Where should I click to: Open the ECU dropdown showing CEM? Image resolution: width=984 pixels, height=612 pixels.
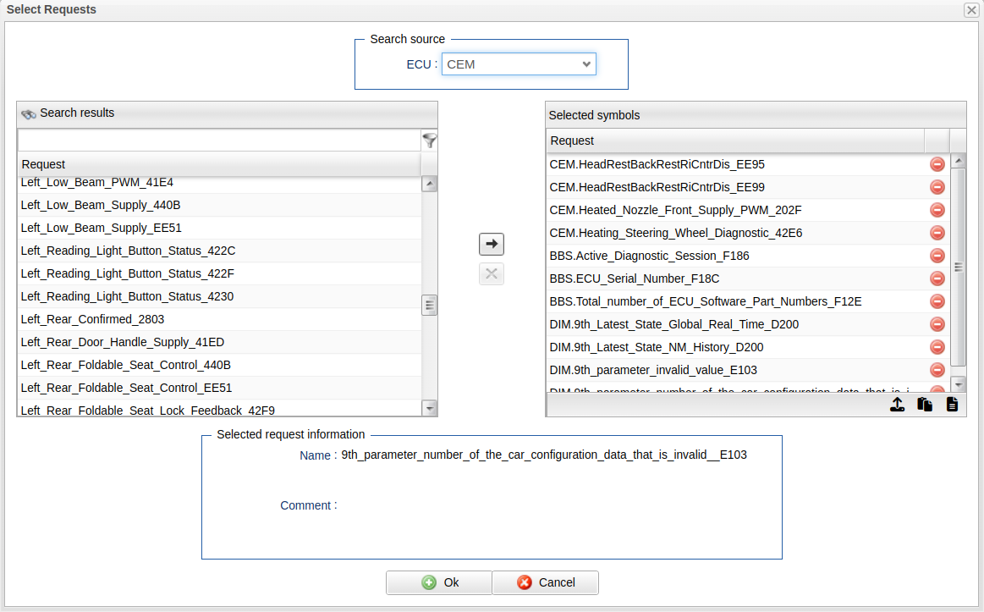pyautogui.click(x=519, y=64)
